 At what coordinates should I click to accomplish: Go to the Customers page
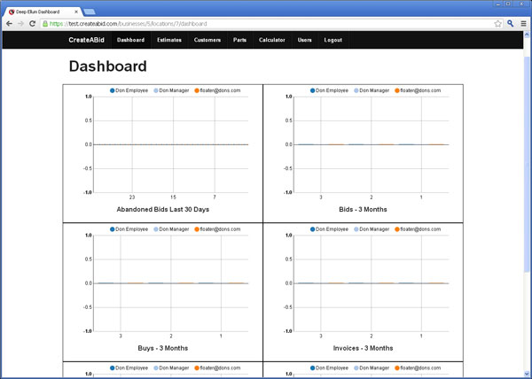(x=207, y=41)
